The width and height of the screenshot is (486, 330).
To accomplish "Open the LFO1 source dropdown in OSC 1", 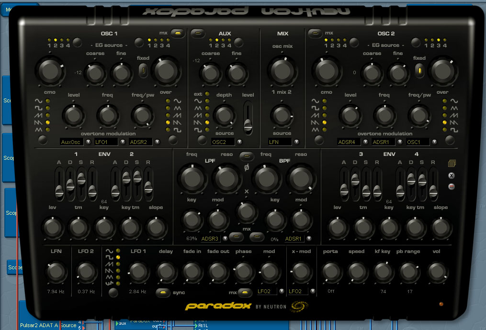I will coord(123,142).
